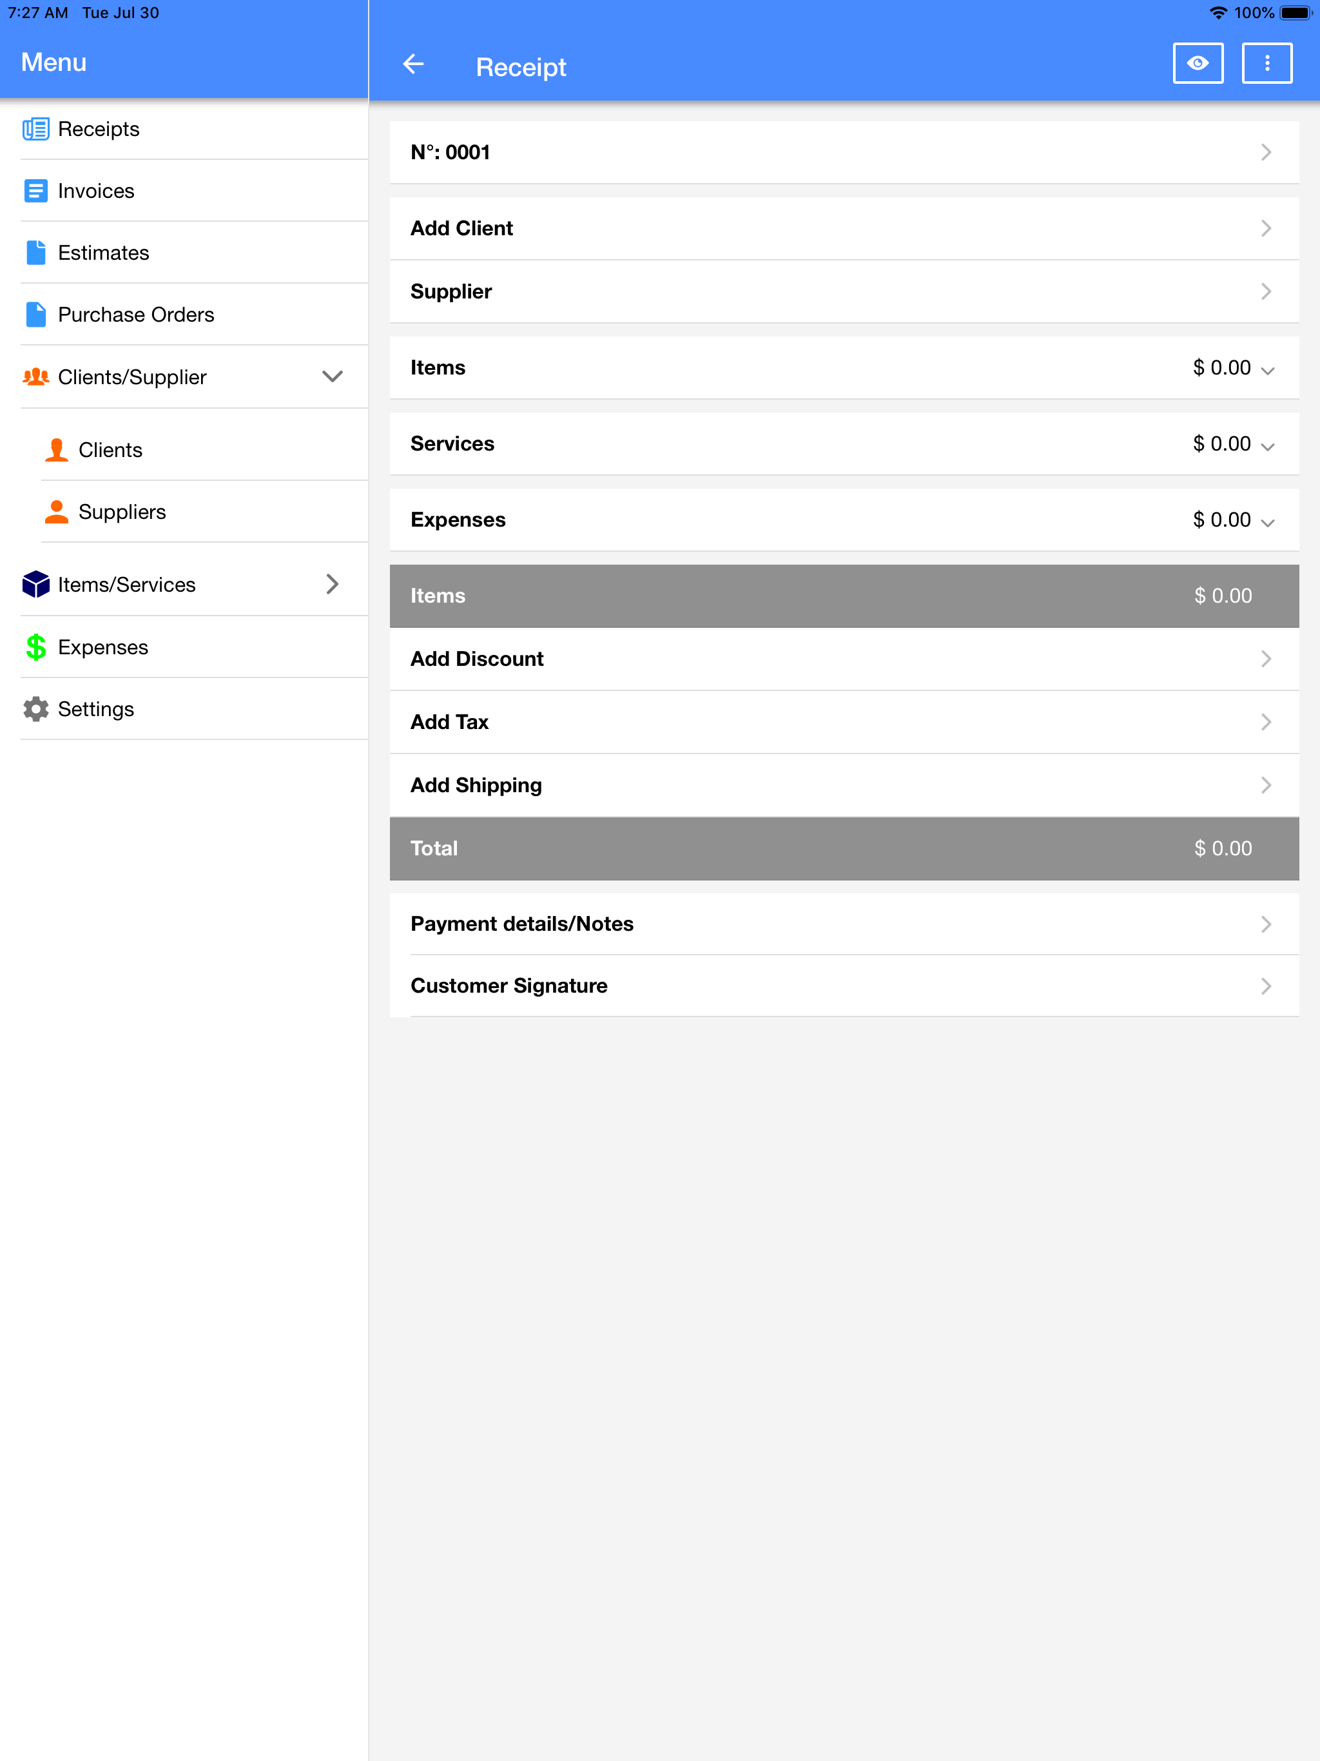The width and height of the screenshot is (1320, 1761).
Task: Toggle receipt preview with eye button
Action: 1198,64
